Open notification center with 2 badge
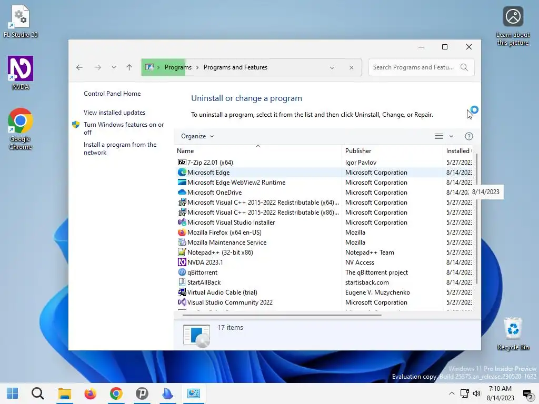 pyautogui.click(x=527, y=393)
